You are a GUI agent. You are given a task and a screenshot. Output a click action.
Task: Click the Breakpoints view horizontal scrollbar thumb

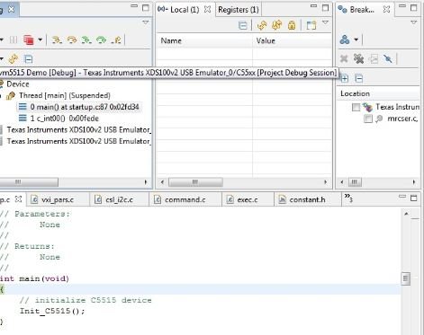(x=355, y=181)
